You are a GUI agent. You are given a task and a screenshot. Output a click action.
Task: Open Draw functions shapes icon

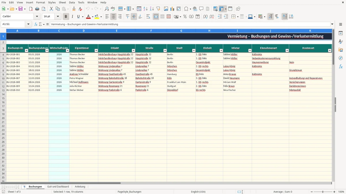pyautogui.click(x=238, y=9)
